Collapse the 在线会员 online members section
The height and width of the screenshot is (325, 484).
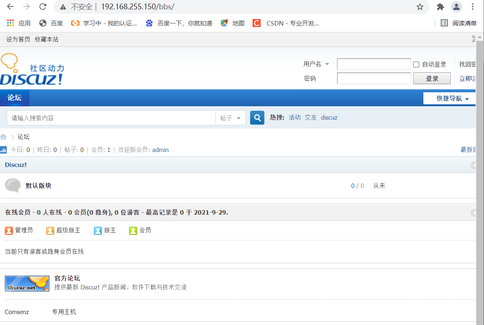coord(473,213)
